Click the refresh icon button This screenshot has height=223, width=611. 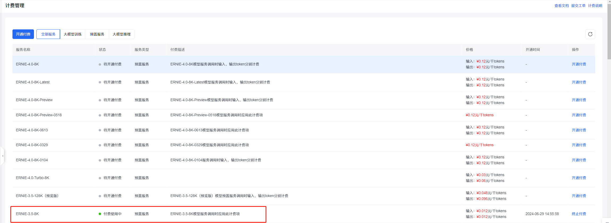click(x=590, y=34)
